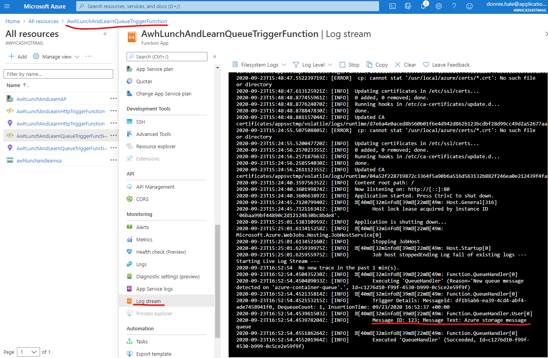The image size is (548, 358).
Task: Click the Filter by name field
Action: tap(58, 74)
